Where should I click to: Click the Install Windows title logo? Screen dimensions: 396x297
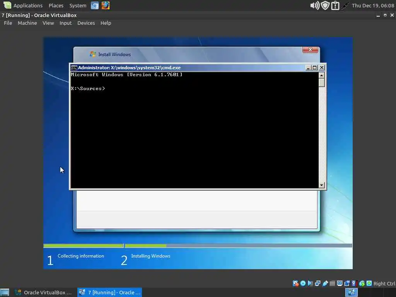(93, 54)
